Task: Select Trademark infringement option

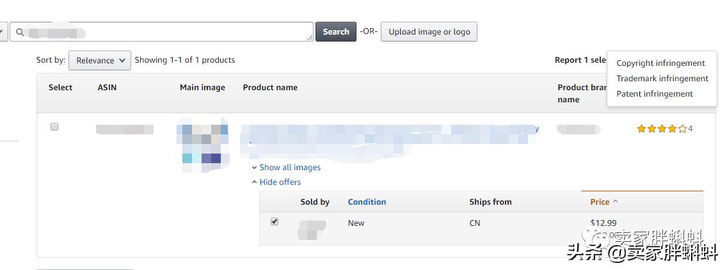Action: coord(662,79)
